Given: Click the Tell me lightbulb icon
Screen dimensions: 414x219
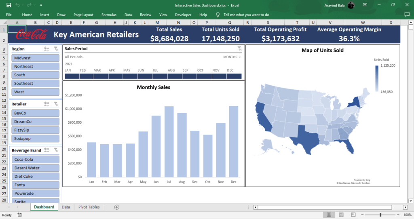Looking at the screenshot, I should pyautogui.click(x=218, y=15).
